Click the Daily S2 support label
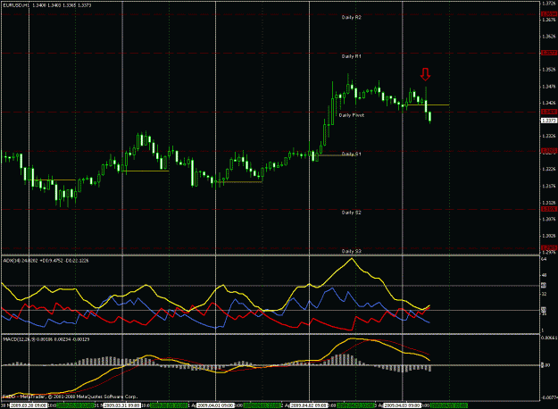 pos(351,213)
